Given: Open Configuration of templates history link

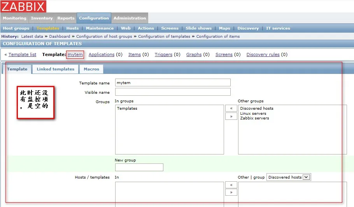Looking at the screenshot, I should (164, 36).
